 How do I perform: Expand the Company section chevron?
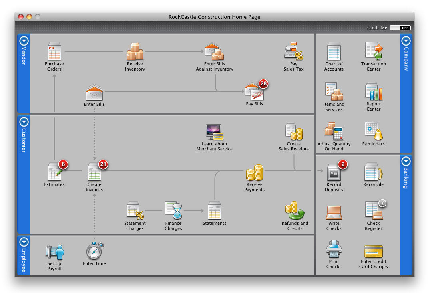pyautogui.click(x=406, y=41)
